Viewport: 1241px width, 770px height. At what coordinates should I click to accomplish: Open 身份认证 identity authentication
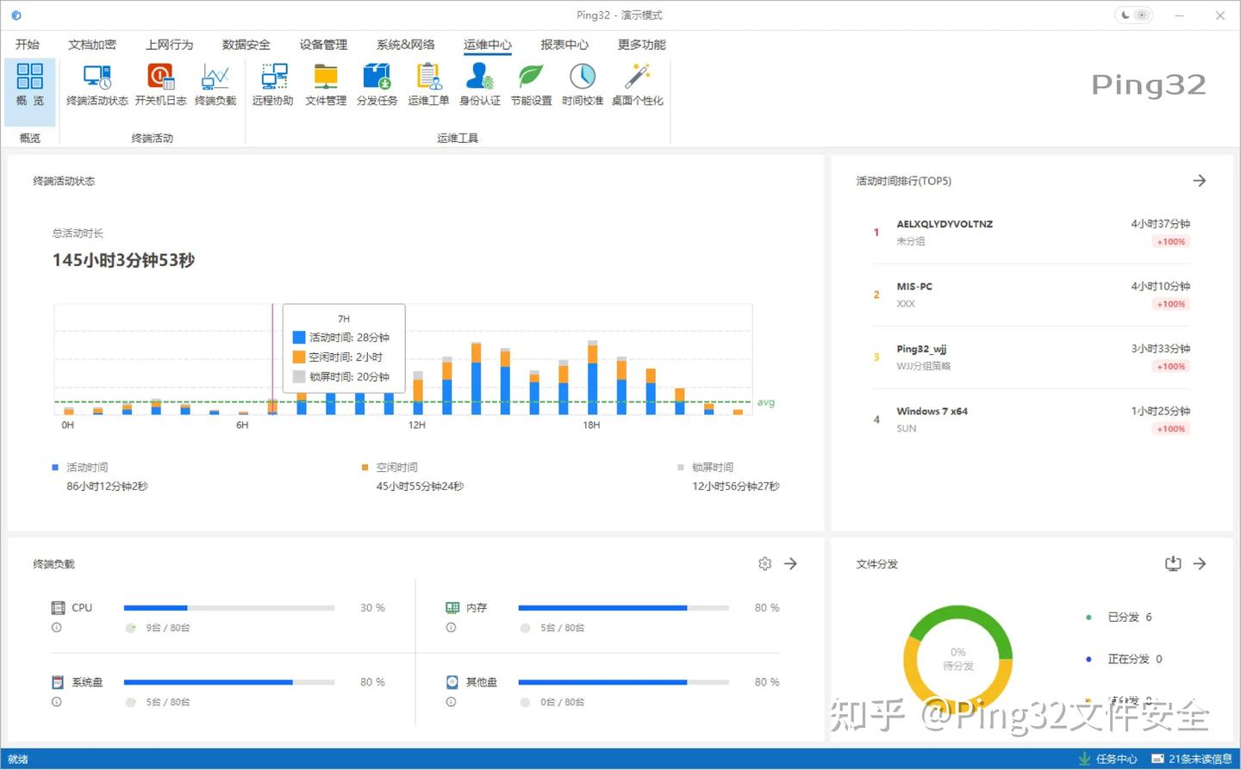(x=480, y=84)
